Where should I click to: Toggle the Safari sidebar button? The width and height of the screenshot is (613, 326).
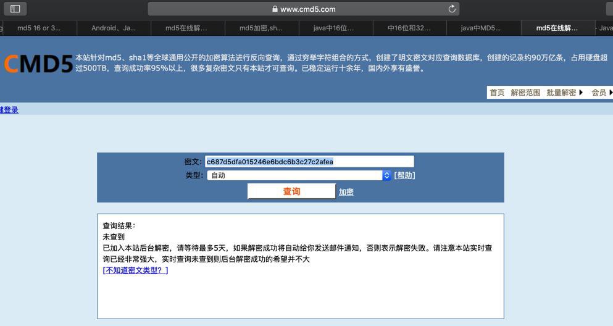(x=15, y=9)
